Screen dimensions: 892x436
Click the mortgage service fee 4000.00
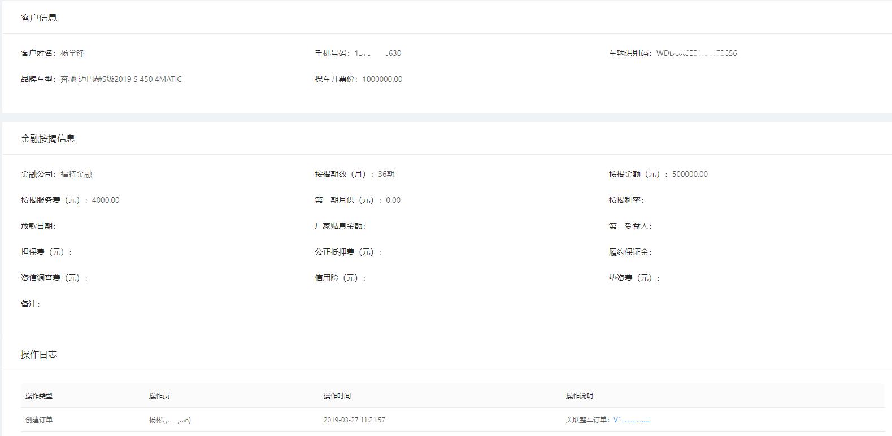[106, 200]
